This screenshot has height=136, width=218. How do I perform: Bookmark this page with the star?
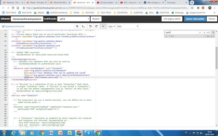click(192, 8)
